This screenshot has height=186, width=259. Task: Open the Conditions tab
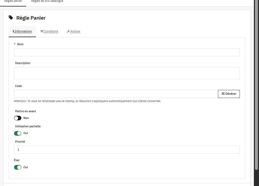[49, 31]
